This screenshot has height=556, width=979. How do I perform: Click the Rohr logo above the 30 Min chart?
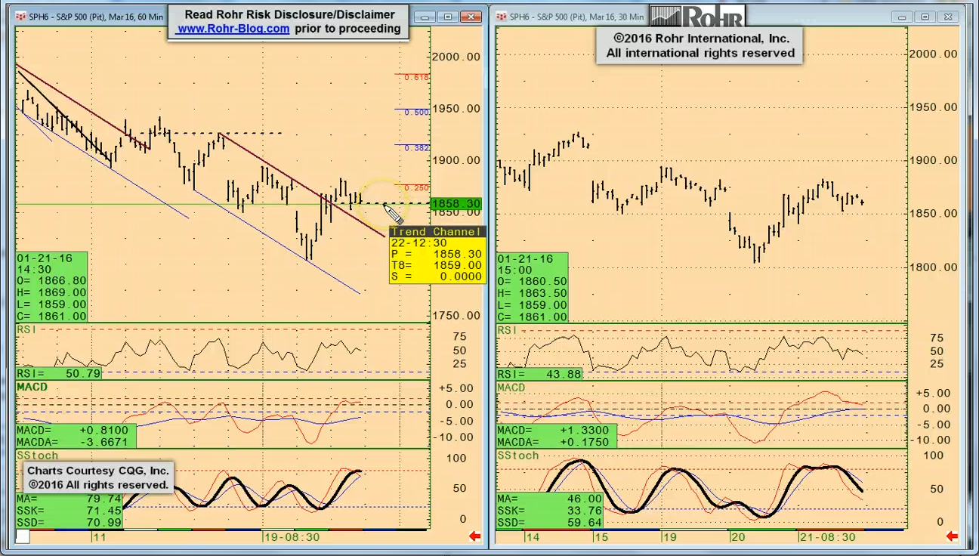click(x=697, y=16)
